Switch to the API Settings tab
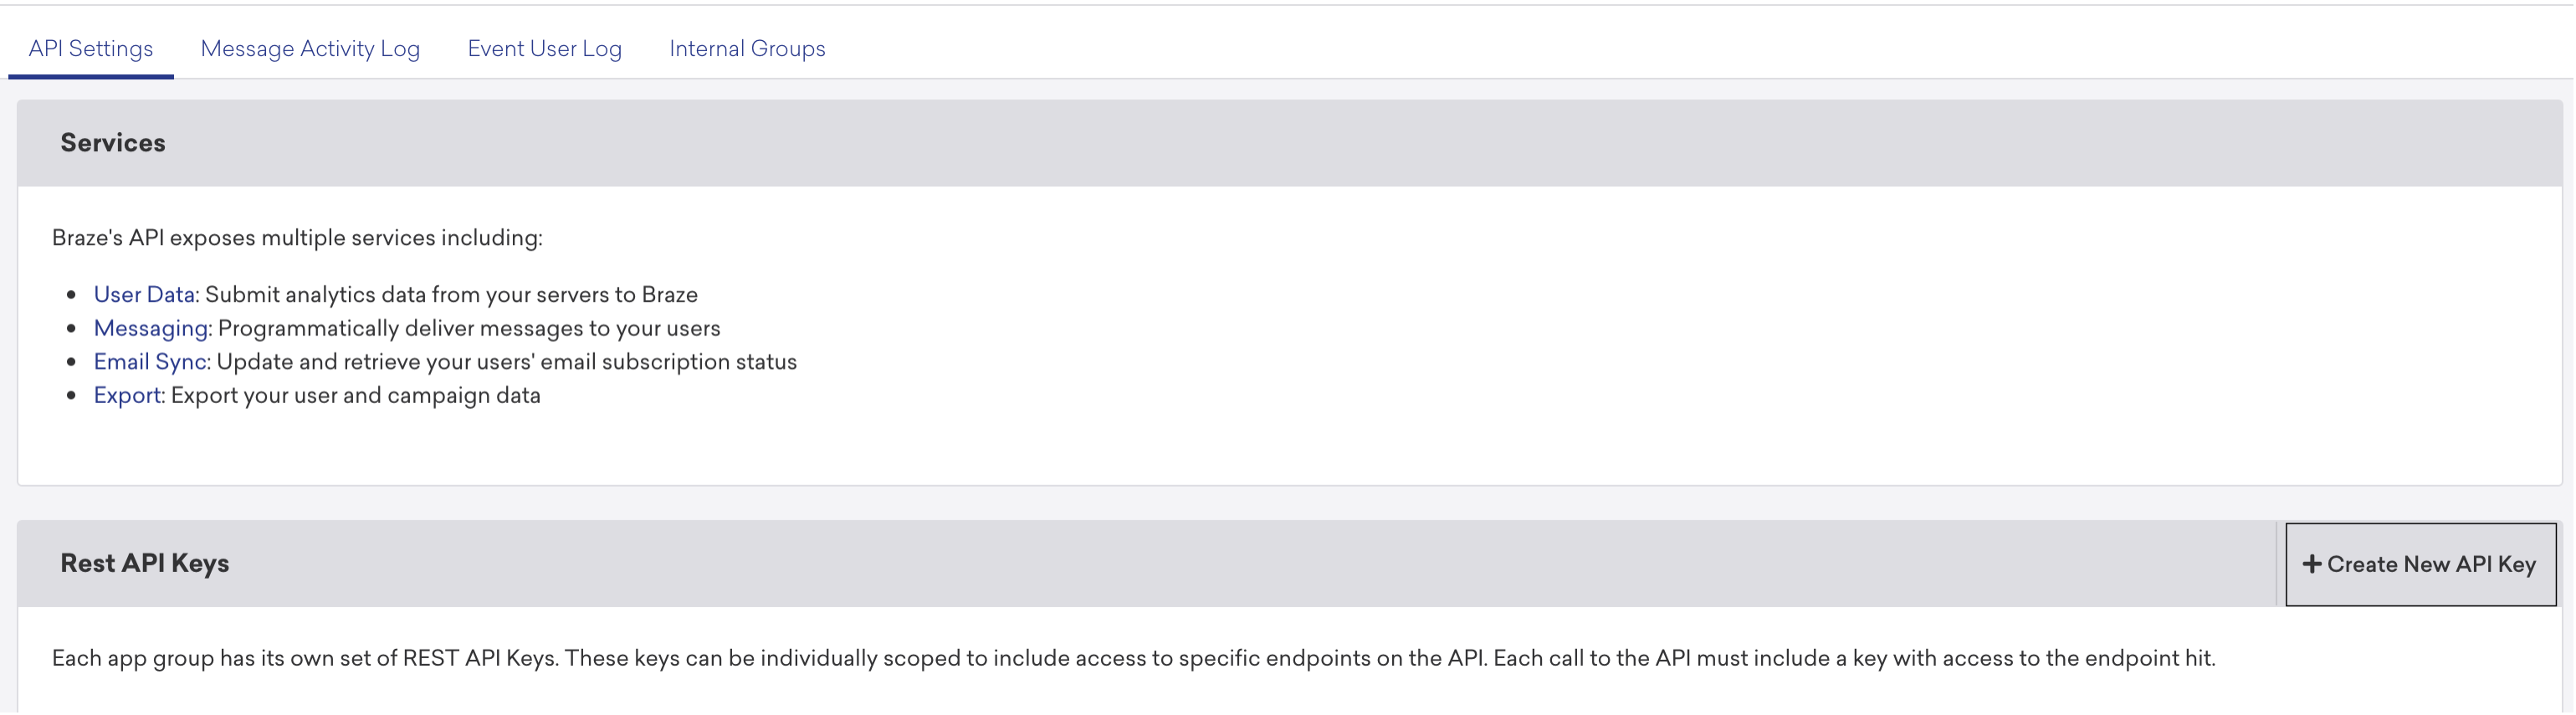The width and height of the screenshot is (2576, 715). click(91, 49)
